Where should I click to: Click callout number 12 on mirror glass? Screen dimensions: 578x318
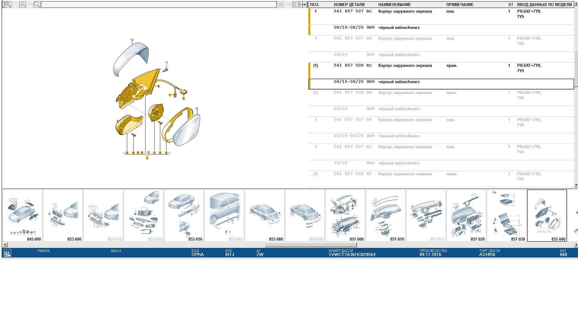197,109
